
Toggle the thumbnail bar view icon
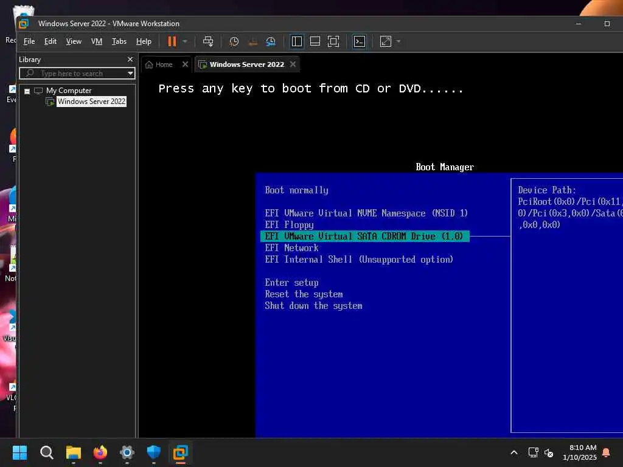[315, 41]
